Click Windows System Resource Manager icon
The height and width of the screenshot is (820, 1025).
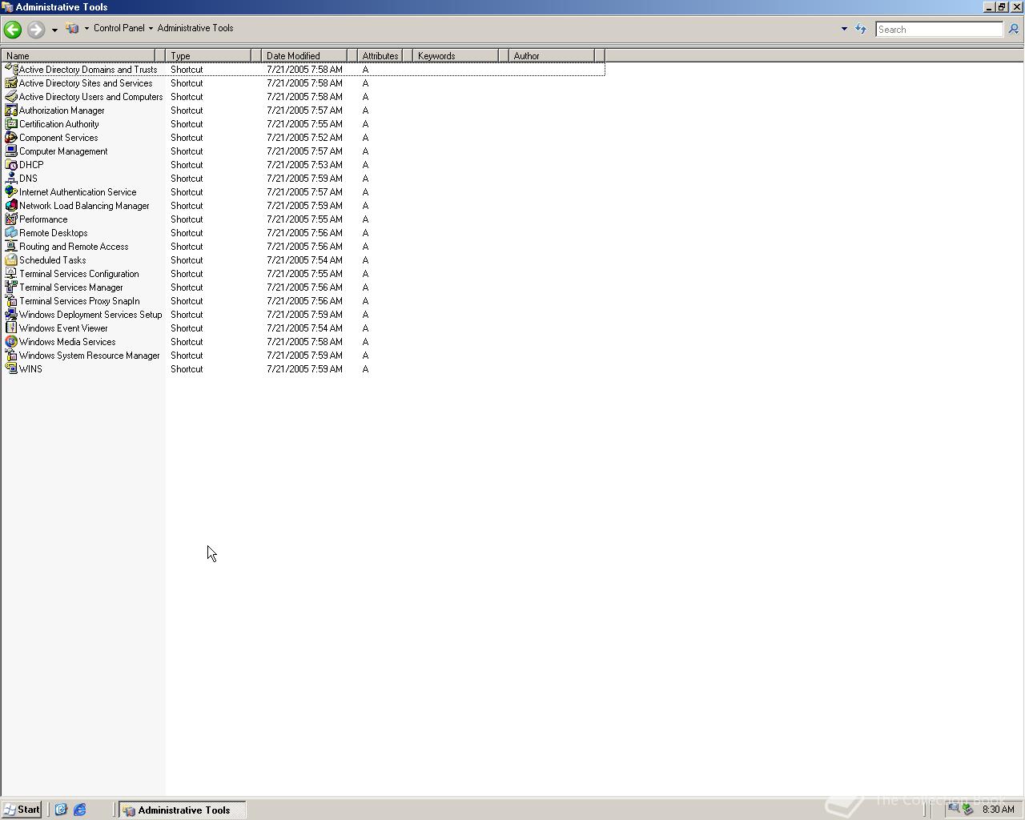click(11, 356)
